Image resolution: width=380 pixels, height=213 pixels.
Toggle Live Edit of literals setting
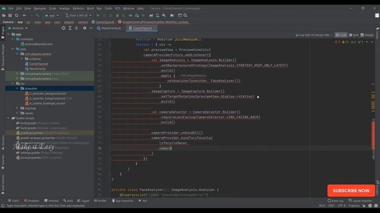(x=313, y=35)
